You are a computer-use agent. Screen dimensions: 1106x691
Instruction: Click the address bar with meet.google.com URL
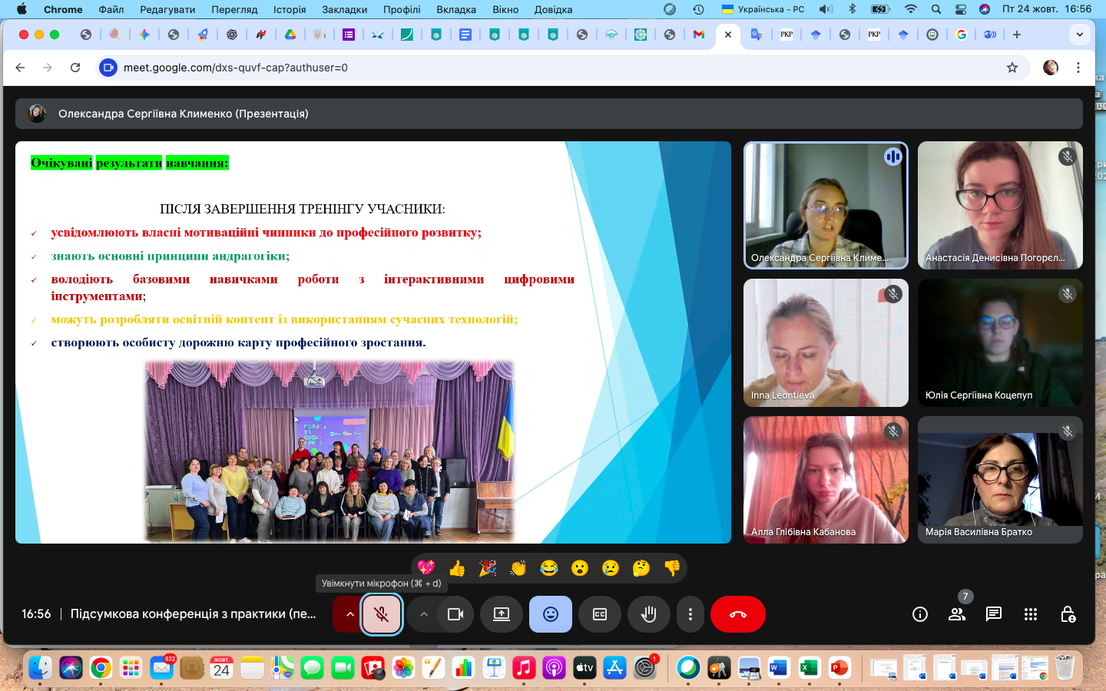(538, 68)
